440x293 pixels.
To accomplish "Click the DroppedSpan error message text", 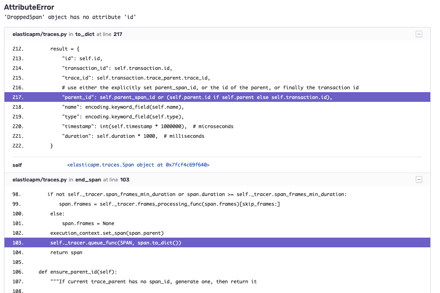I will click(70, 17).
